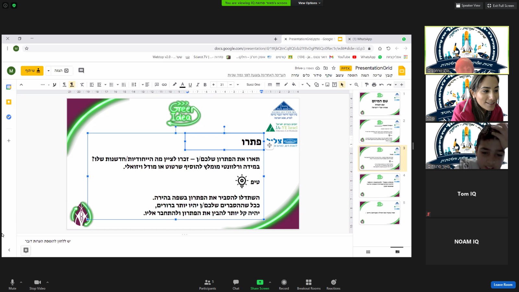The image size is (519, 292).
Task: Open the עריכה (Edit) menu
Action: coord(377,75)
